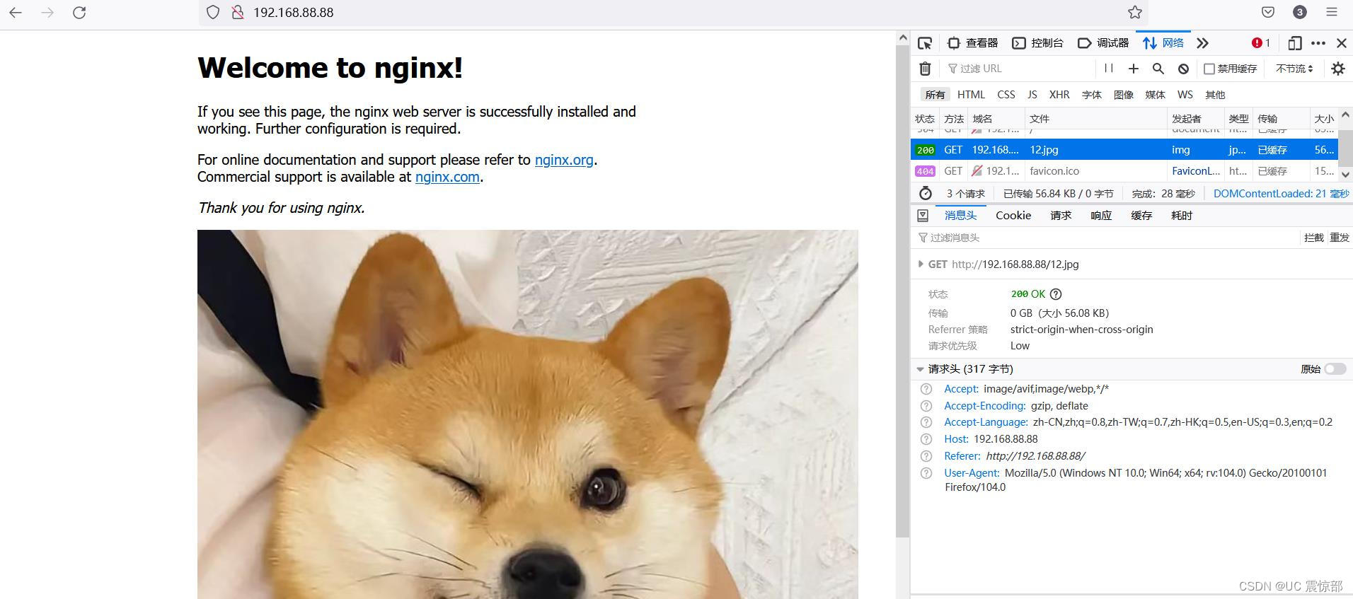
Task: Open network search with magnifier icon
Action: pyautogui.click(x=1158, y=69)
